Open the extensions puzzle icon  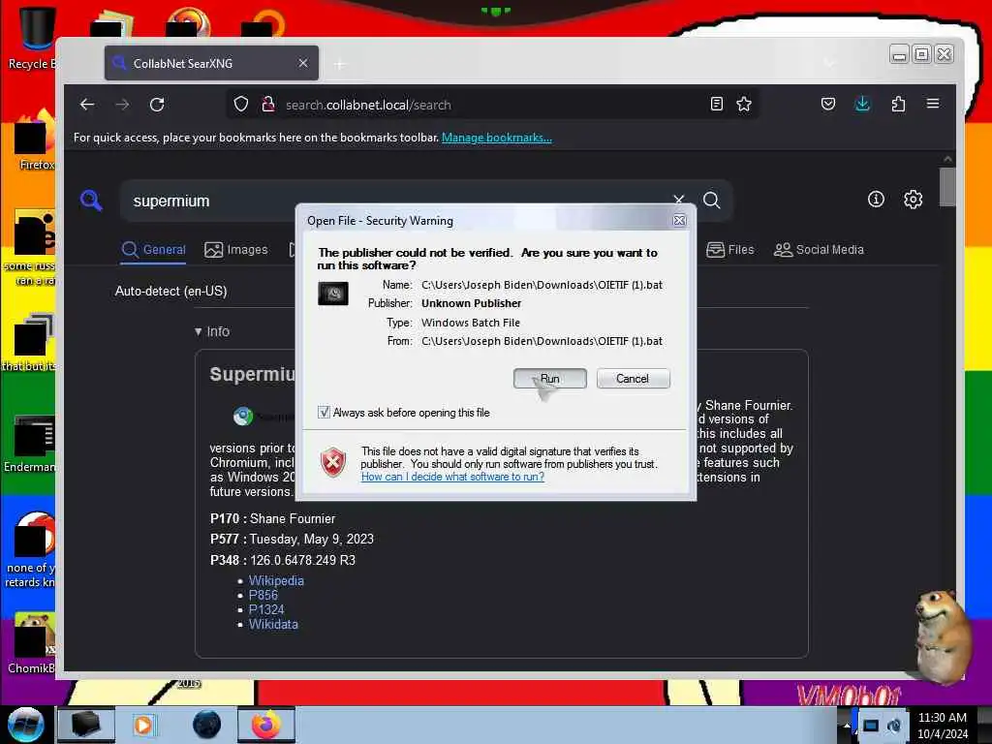point(898,104)
